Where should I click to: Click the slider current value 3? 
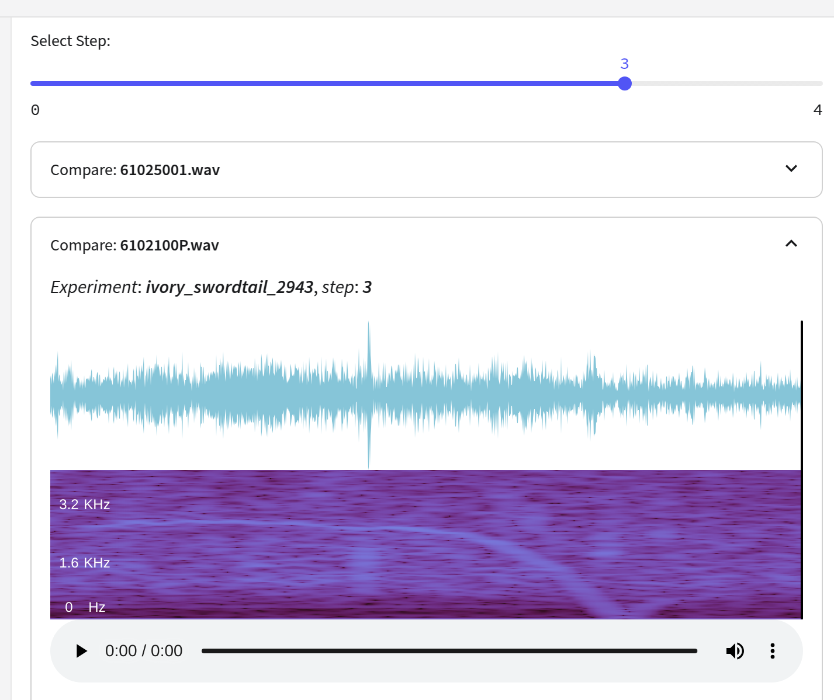(x=625, y=64)
